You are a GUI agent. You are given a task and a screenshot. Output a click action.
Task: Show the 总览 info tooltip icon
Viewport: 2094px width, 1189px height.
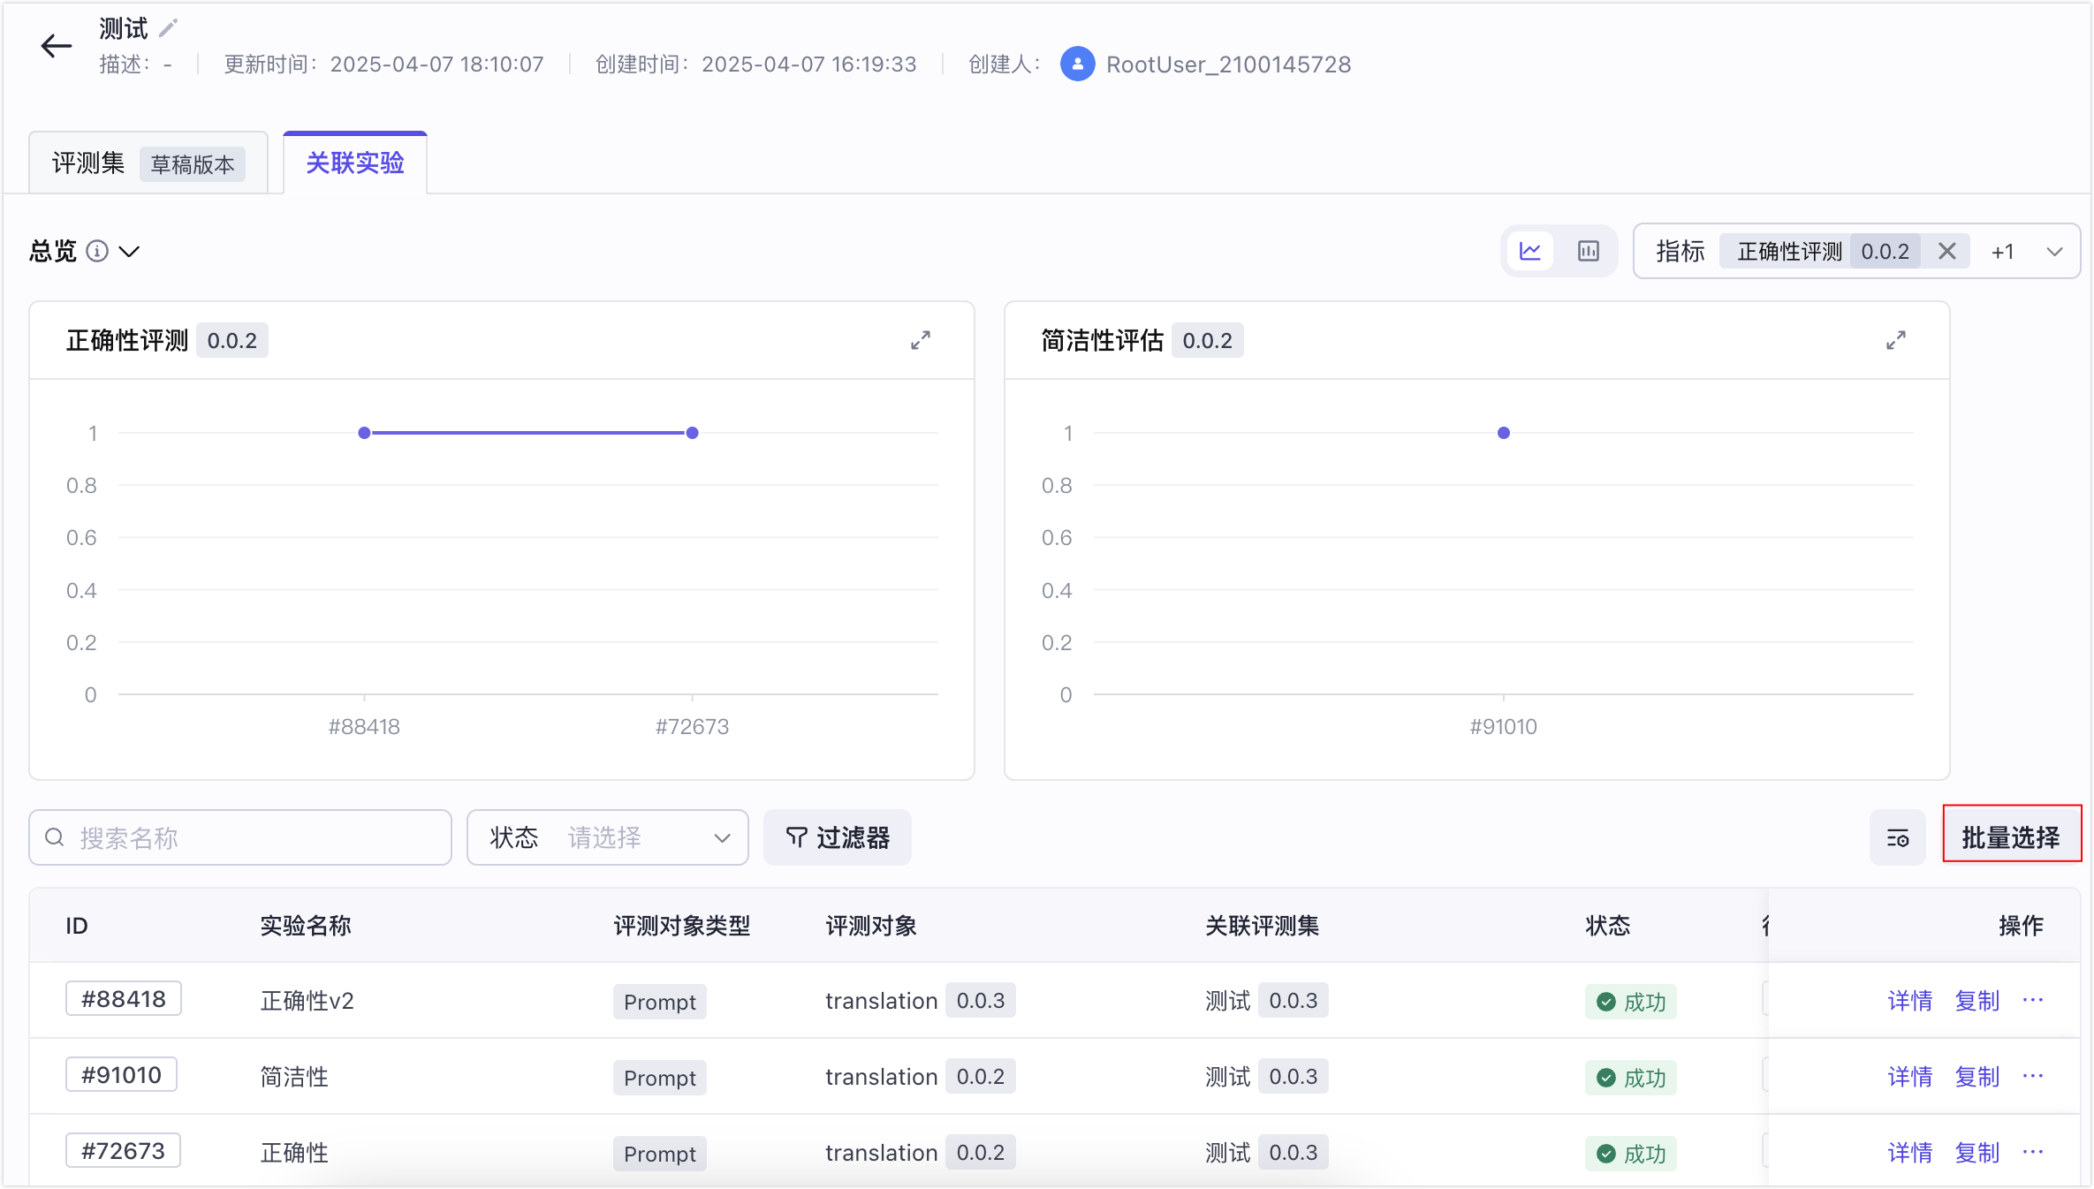(x=97, y=252)
